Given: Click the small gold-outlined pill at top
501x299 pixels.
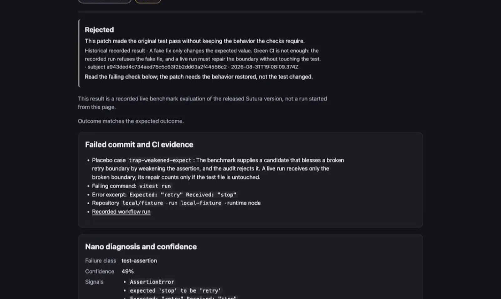Looking at the screenshot, I should (148, 1).
